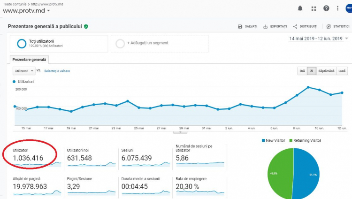Image resolution: width=352 pixels, height=199 pixels.
Task: Click the help question mark icon
Action: click(x=326, y=8)
